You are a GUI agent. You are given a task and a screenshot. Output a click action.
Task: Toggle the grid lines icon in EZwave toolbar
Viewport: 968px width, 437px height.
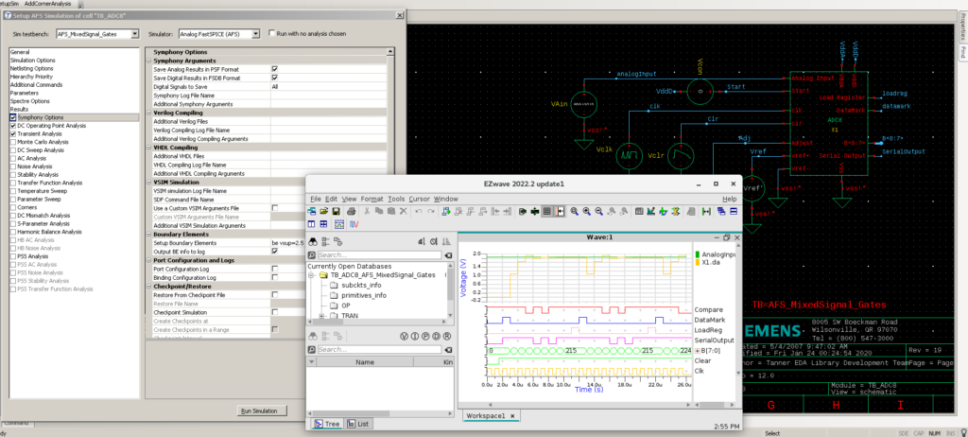tap(546, 211)
